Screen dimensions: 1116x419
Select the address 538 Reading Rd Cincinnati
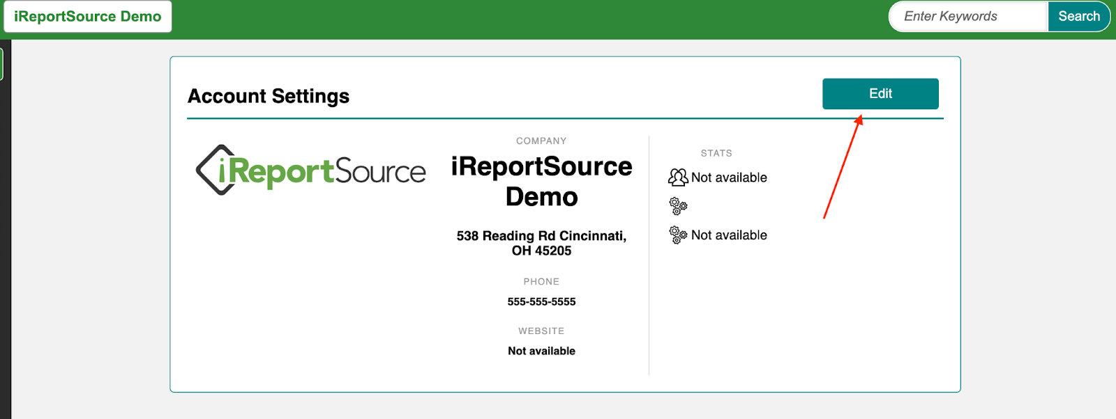(541, 244)
